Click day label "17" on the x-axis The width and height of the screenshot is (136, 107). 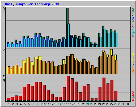72,104
